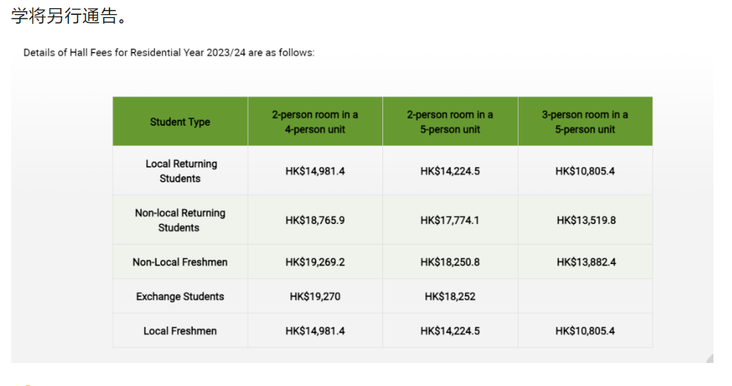
Task: Click the empty Exchange Students 3-person room cell
Action: [585, 296]
